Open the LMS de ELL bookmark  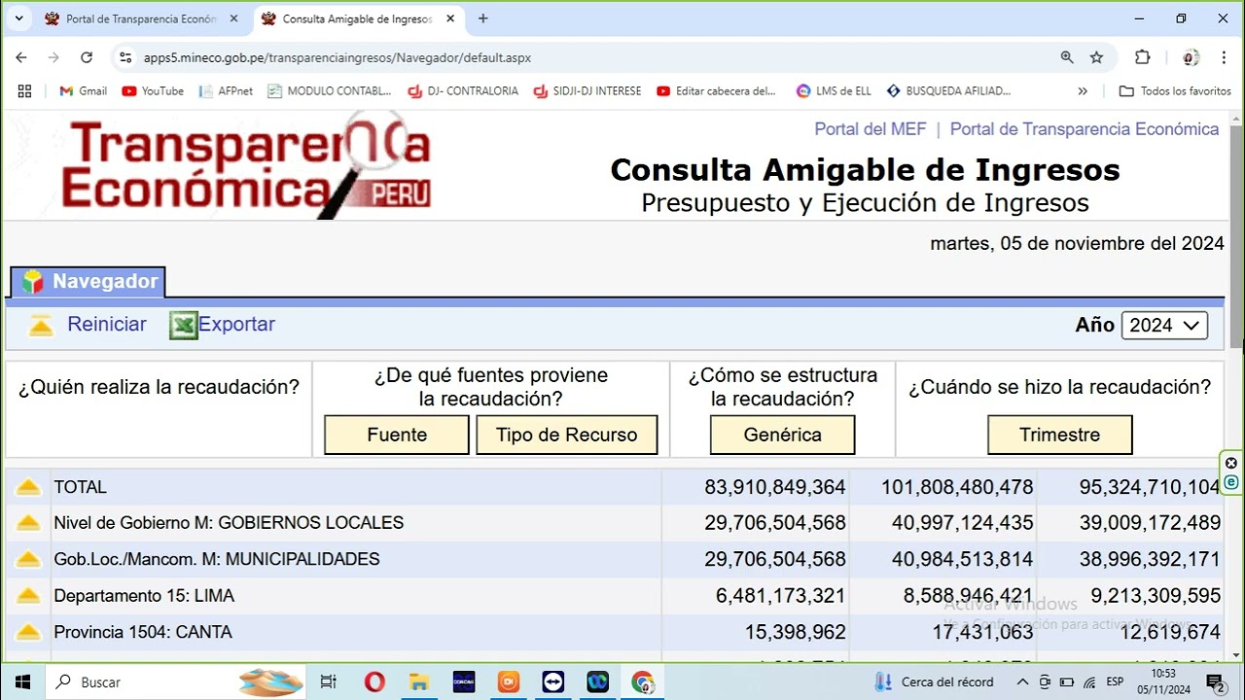[834, 90]
